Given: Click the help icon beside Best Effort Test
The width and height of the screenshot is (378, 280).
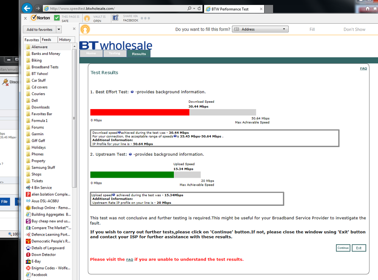Looking at the screenshot, I should tap(132, 92).
